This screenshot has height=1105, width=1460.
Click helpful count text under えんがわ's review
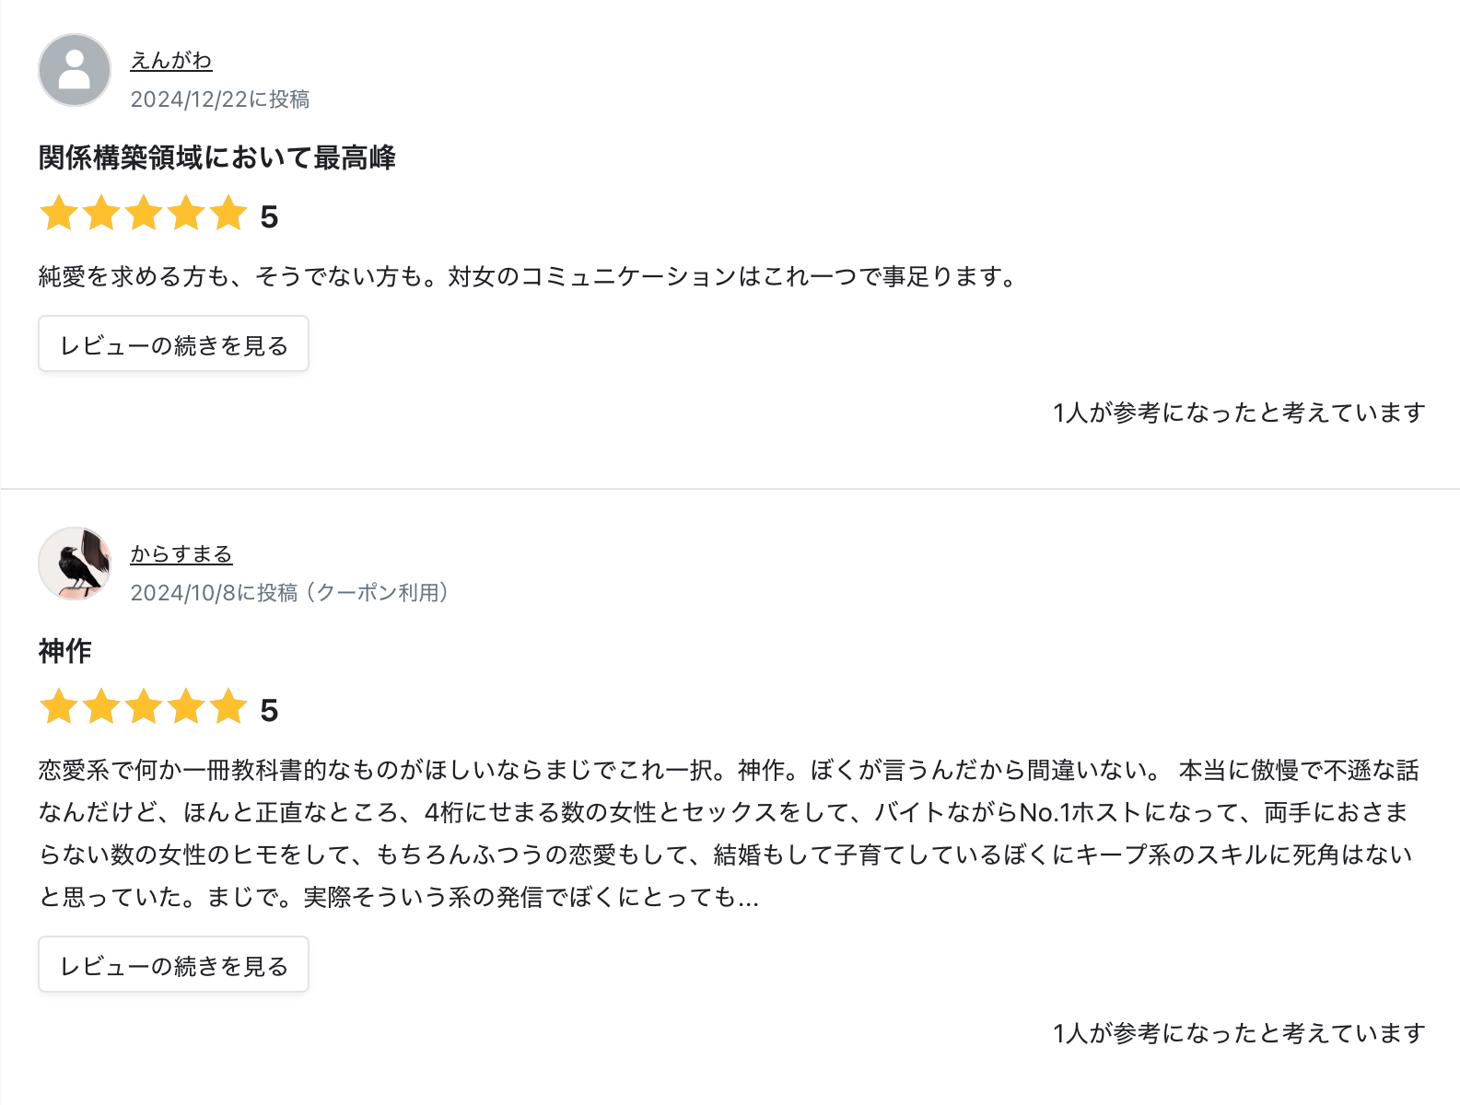(x=1239, y=413)
